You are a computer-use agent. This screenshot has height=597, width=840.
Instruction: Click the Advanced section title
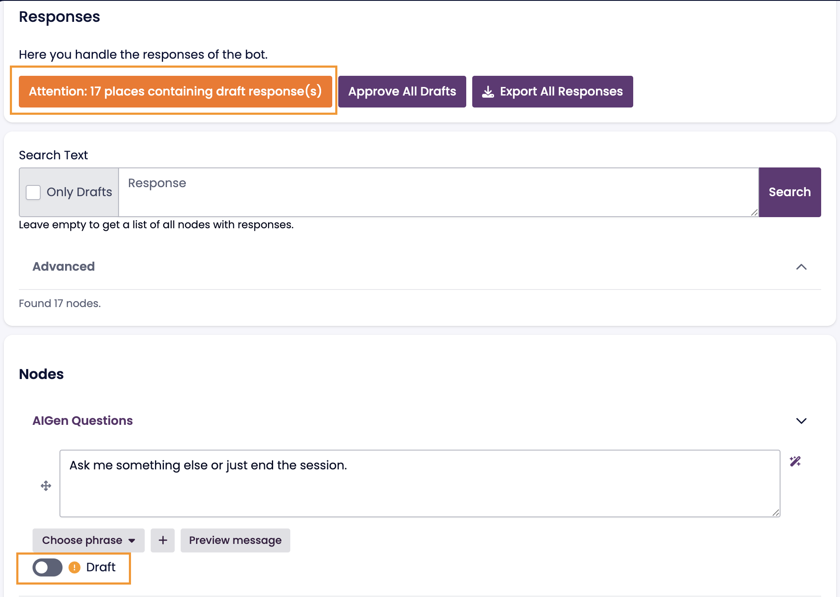tap(64, 267)
